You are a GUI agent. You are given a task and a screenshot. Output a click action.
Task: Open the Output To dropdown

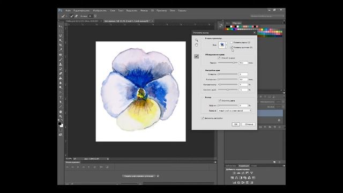(235, 111)
